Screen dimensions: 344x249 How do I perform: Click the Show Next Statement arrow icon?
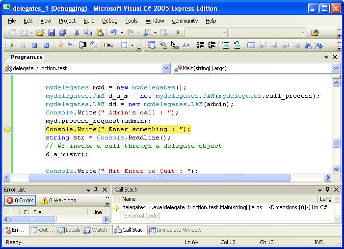coord(60,45)
